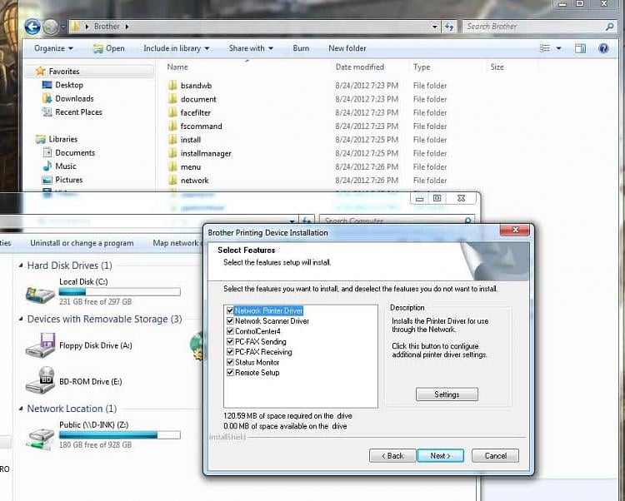625x501 pixels.
Task: Uncheck Status Monitor feature
Action: (x=230, y=362)
